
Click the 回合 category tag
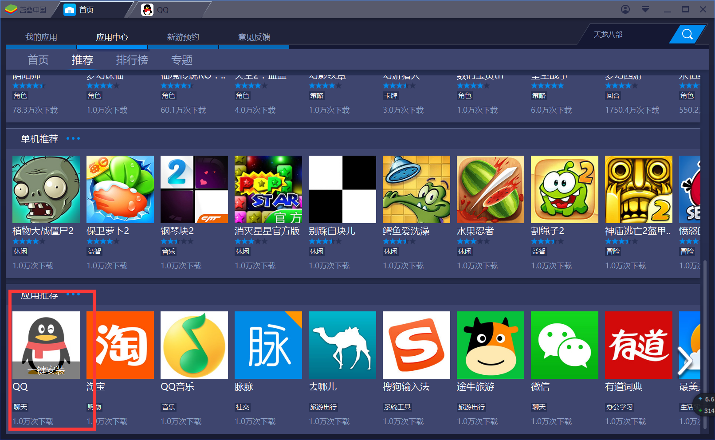coord(613,96)
